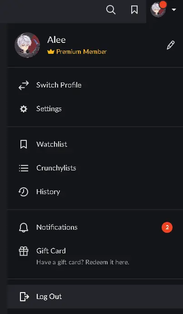Log Out of the account

pos(95,297)
